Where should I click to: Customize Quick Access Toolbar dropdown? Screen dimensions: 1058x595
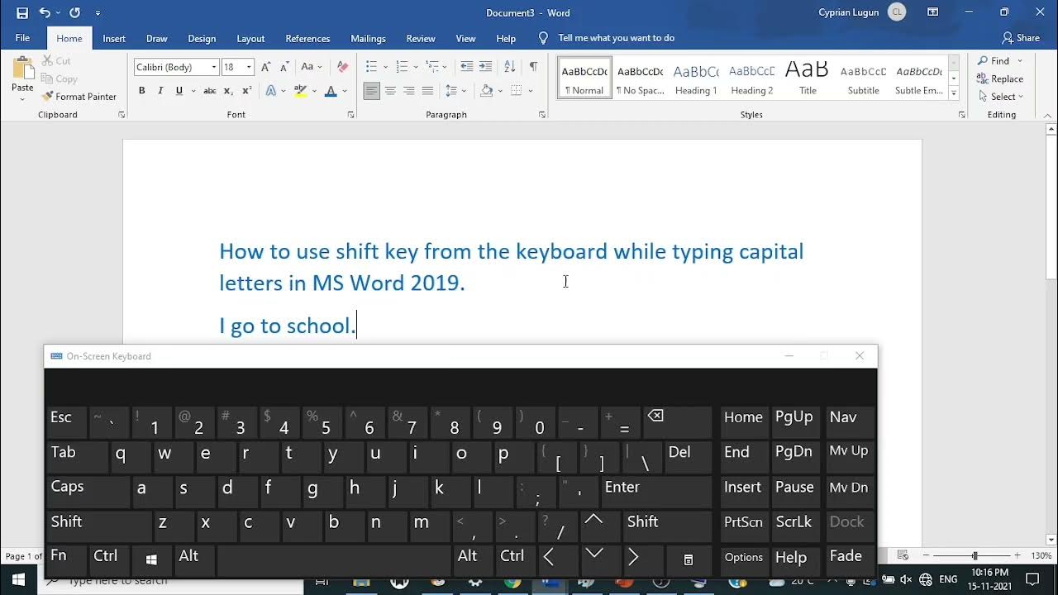[x=98, y=13]
